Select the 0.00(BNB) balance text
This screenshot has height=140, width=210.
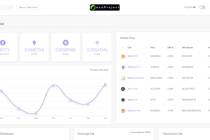[x=66, y=50]
